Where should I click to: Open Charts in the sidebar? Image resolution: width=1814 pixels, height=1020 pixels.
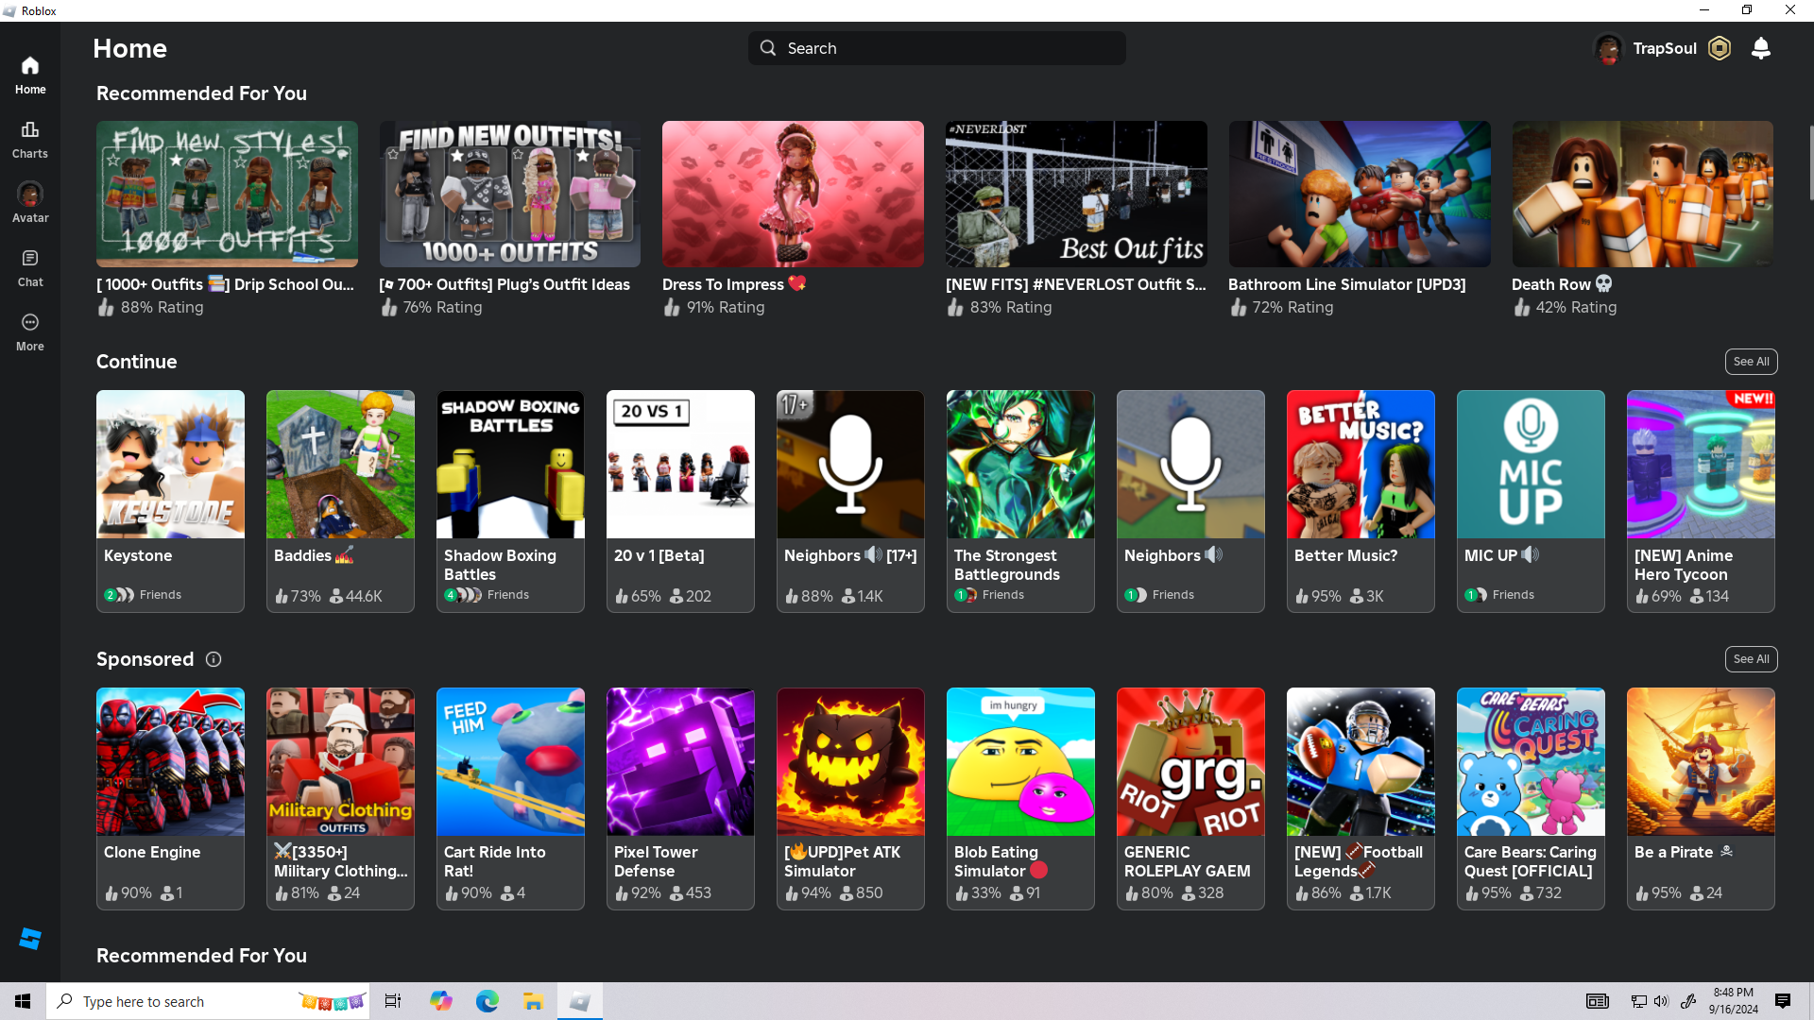point(30,139)
